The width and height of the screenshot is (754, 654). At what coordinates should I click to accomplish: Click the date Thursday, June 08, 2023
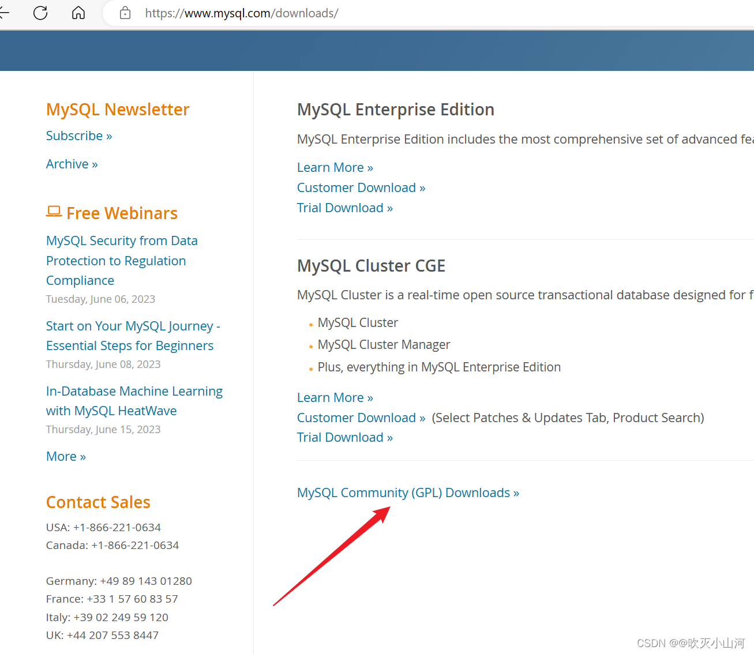[x=103, y=364]
